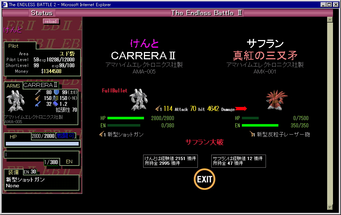Click the shotgun weapon icon beside 新型ショットガン
This screenshot has height=215, width=341.
click(102, 134)
